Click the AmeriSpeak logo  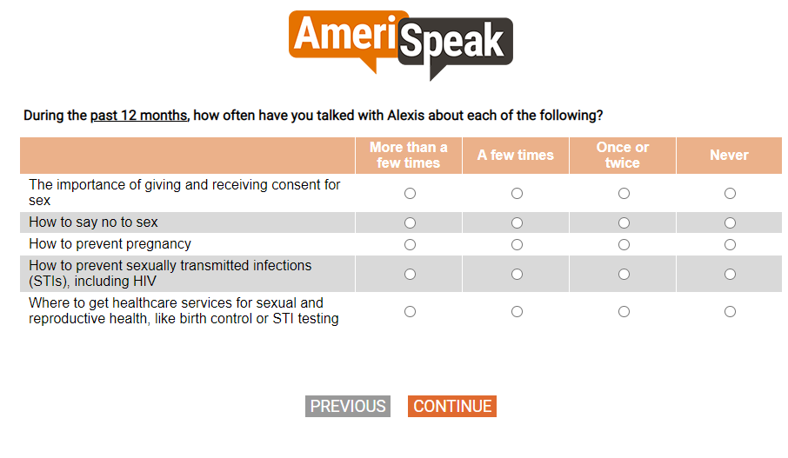coord(401,45)
